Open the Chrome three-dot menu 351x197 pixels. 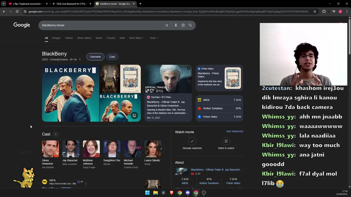click(347, 11)
